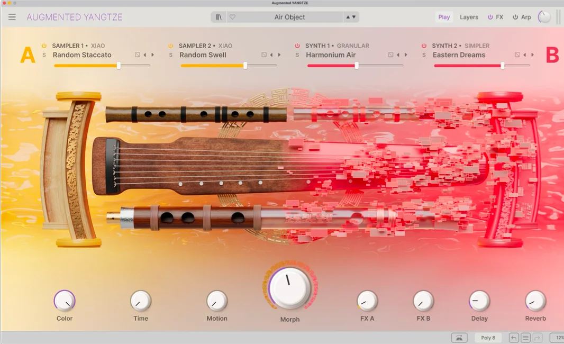564x344 pixels.
Task: Favorite the Air Object preset with heart
Action: tap(232, 17)
